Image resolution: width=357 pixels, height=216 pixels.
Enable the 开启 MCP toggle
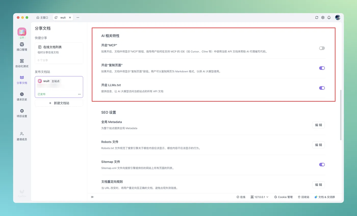click(322, 48)
